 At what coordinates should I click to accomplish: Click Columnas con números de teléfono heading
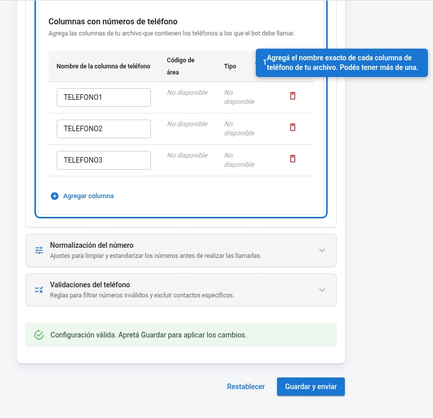coord(113,22)
